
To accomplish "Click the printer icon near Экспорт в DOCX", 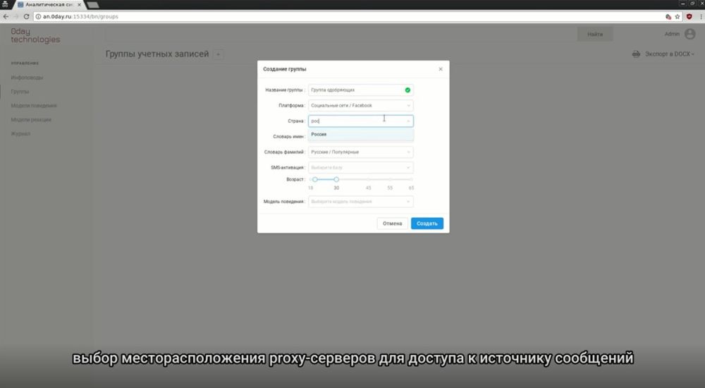I will click(x=636, y=54).
